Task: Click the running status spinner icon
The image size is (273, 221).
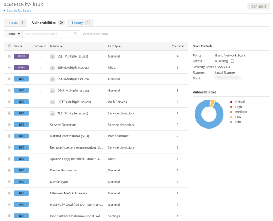Action: [232, 61]
